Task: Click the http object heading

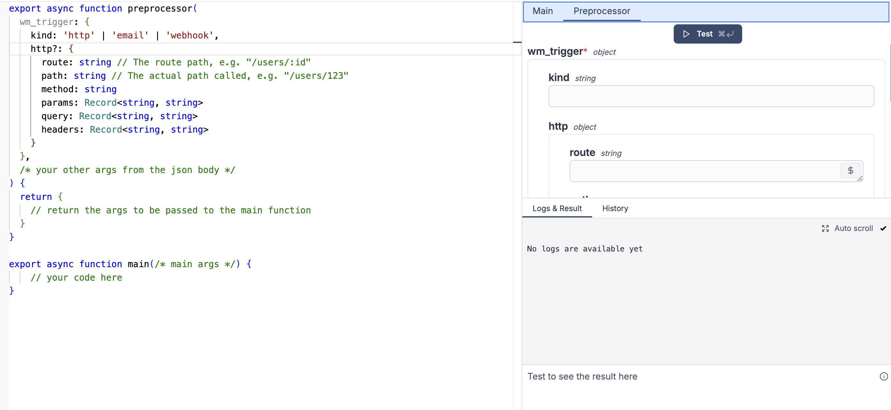Action: click(x=558, y=127)
